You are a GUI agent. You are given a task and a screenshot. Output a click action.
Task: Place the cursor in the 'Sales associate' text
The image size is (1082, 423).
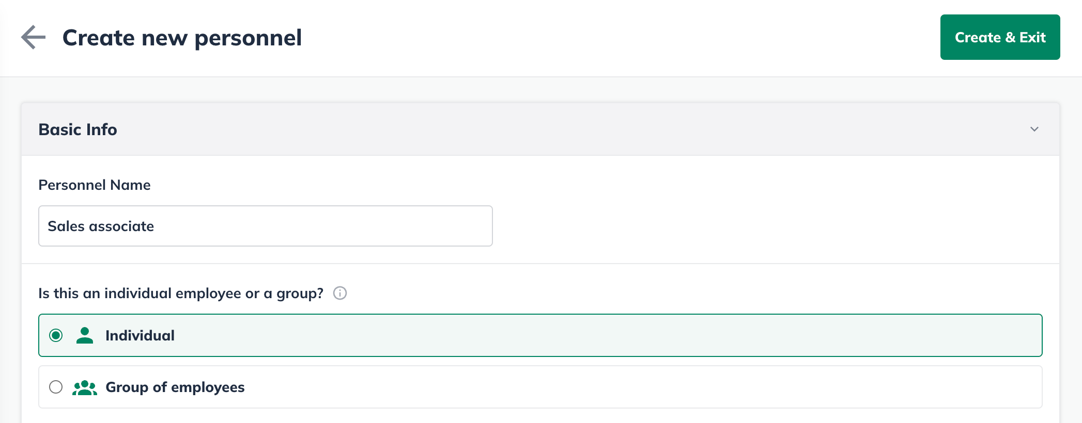point(101,226)
